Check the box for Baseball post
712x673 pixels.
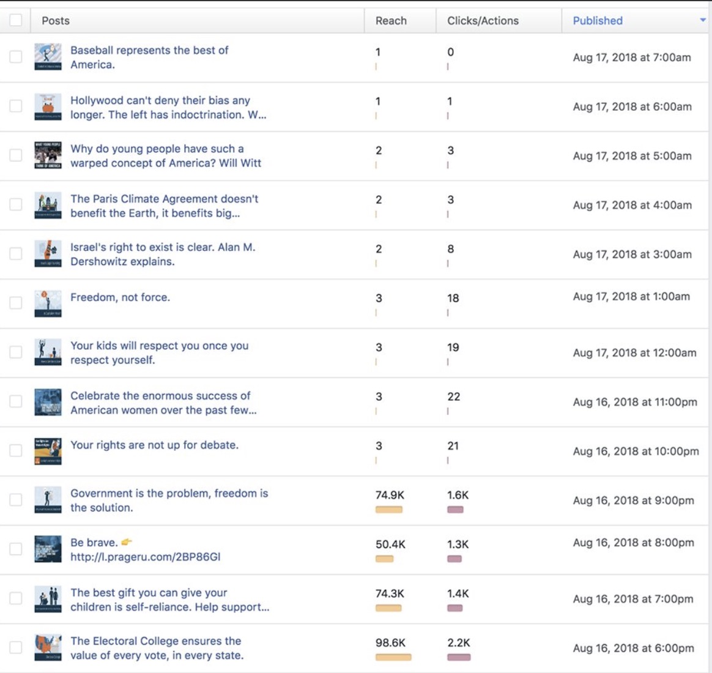point(16,57)
